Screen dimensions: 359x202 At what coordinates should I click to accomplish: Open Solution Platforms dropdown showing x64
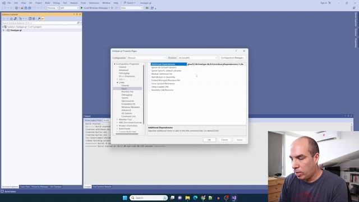[x=70, y=8]
